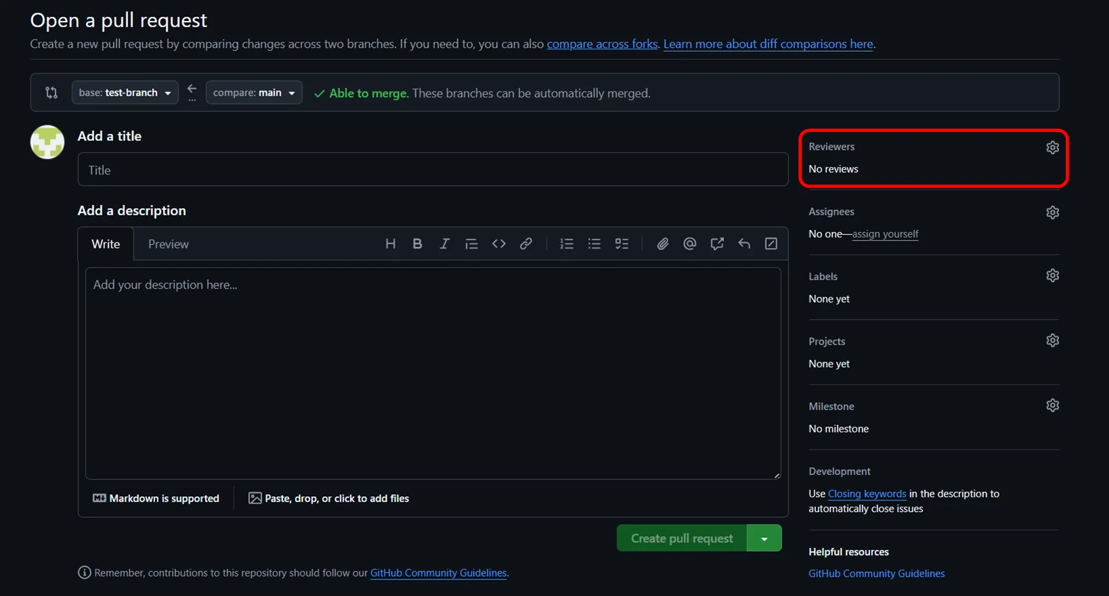Mention a user with the @ icon
Image resolution: width=1109 pixels, height=596 pixels.
tap(689, 243)
